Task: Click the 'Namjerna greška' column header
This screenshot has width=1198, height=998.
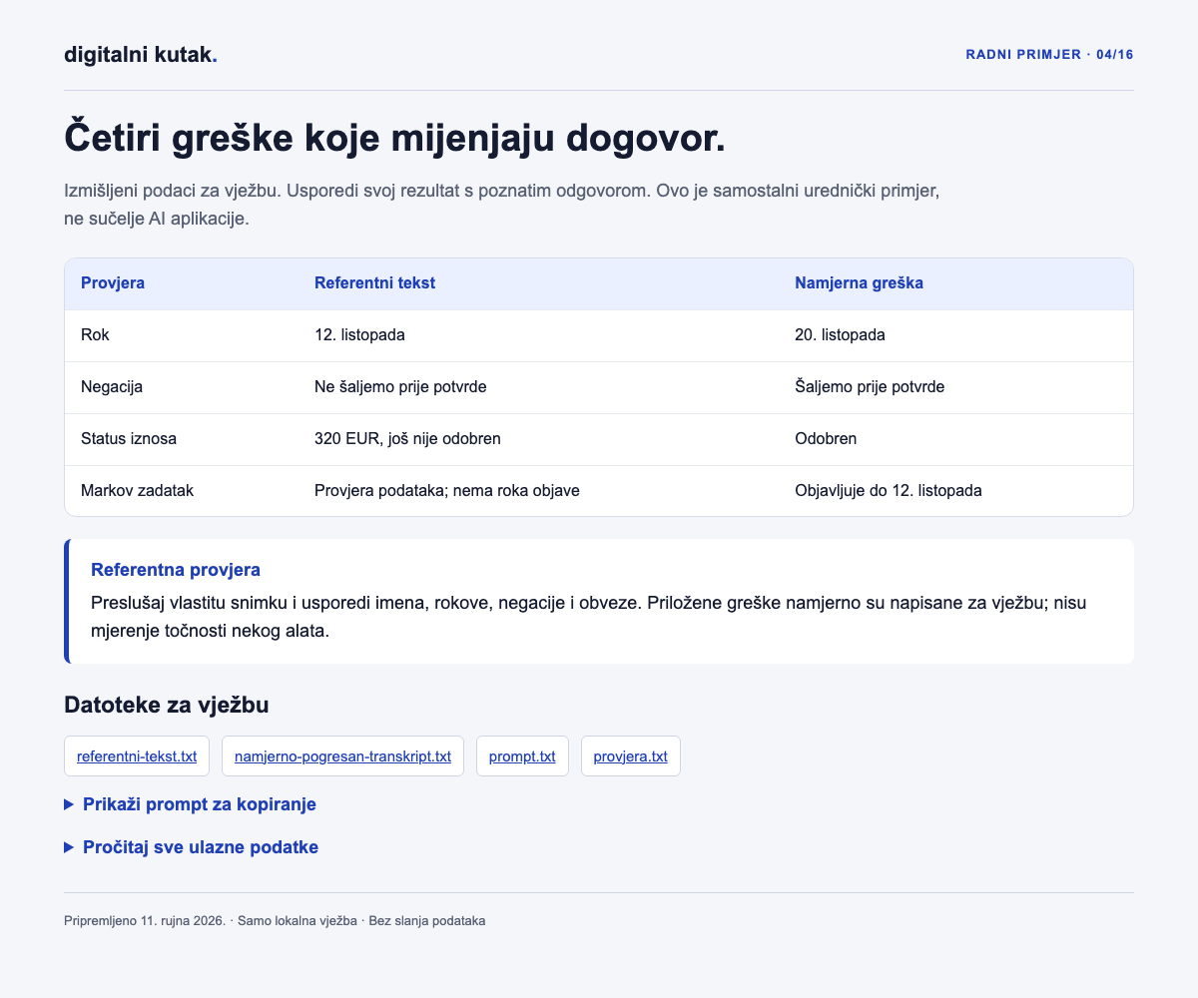Action: [x=956, y=283]
